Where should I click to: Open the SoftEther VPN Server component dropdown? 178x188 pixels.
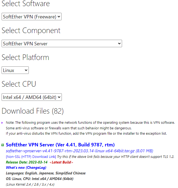click(x=62, y=43)
